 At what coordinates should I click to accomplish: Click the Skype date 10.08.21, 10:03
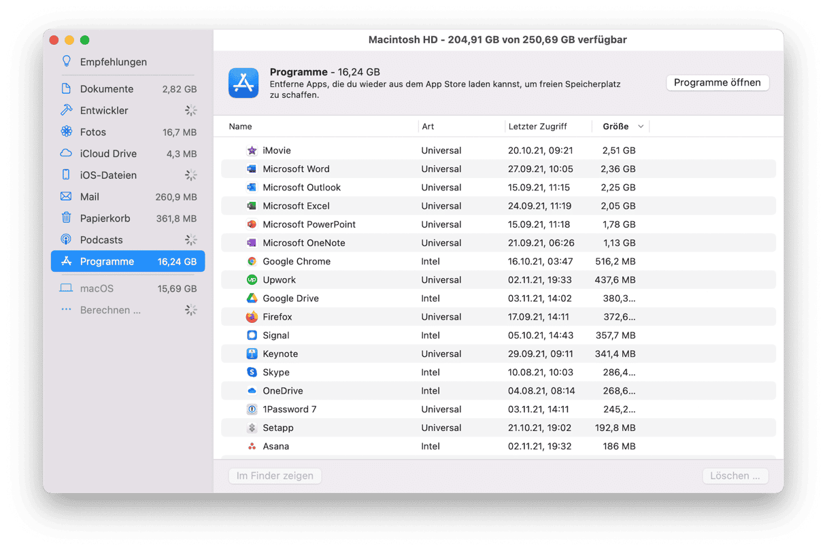(541, 372)
